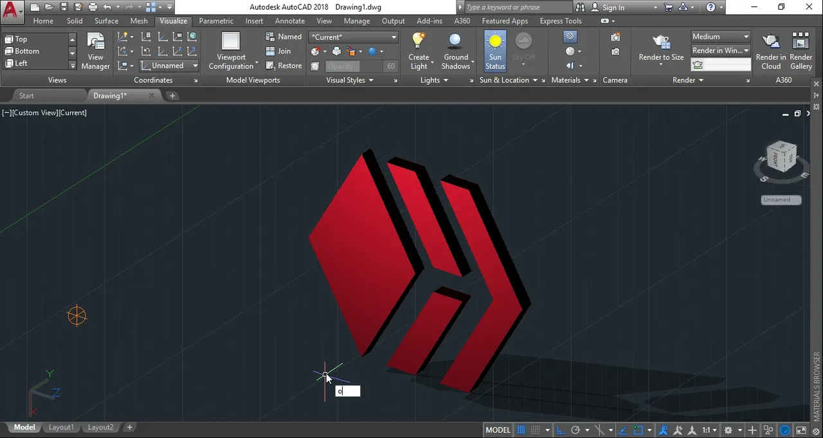This screenshot has height=438, width=823.
Task: Open the Medium render preset dropdown
Action: 721,37
